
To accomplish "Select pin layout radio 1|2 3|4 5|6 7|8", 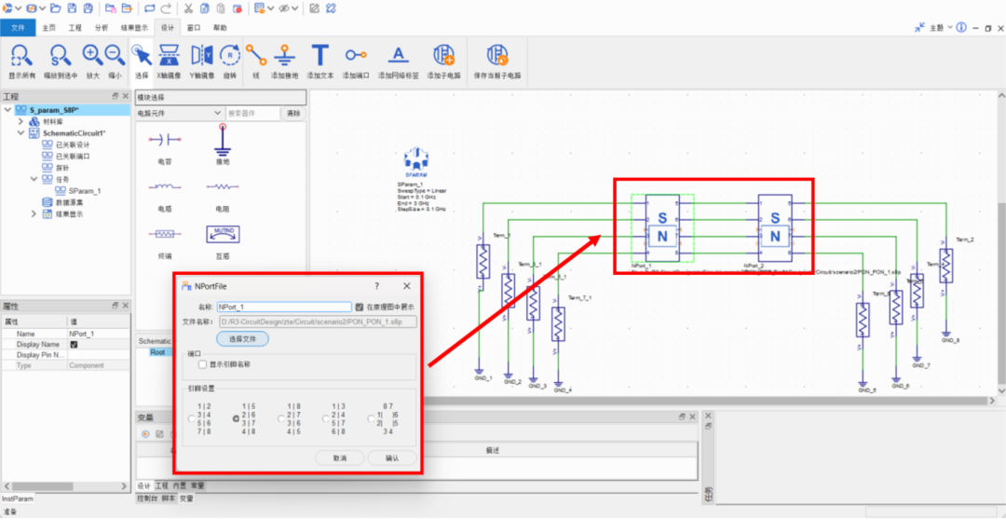I will point(191,418).
